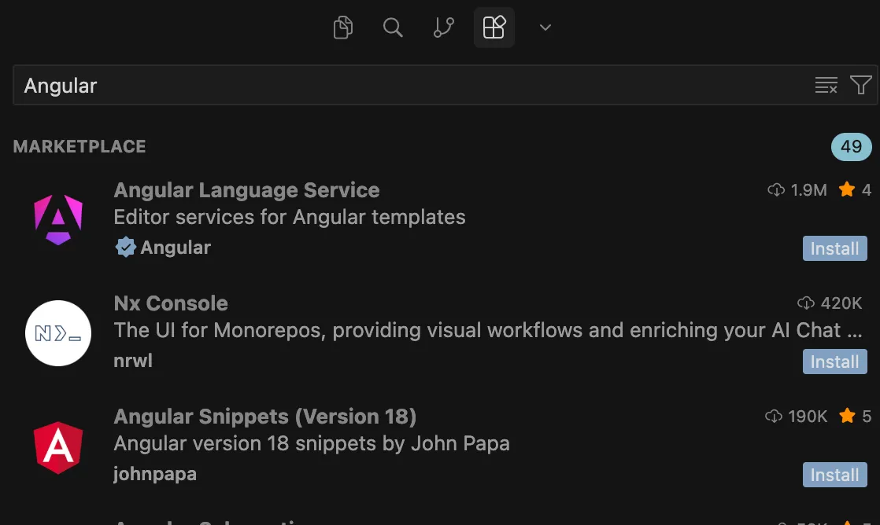Click the Angular Language Service logo
Screen dimensions: 880x525
coord(58,220)
